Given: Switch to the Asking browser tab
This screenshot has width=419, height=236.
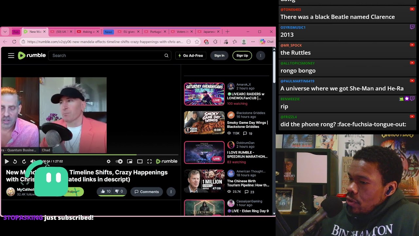Looking at the screenshot, I should [x=88, y=32].
